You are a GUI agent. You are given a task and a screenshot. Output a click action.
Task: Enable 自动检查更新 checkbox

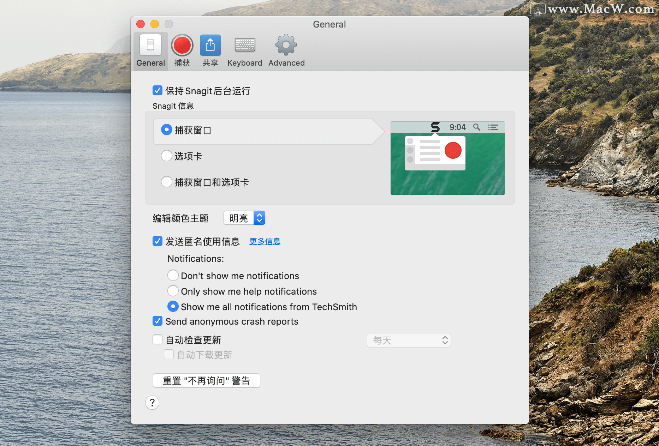click(158, 340)
